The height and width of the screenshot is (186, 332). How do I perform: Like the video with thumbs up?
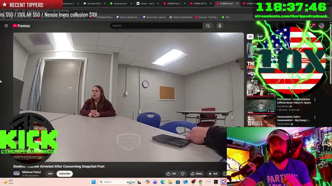coord(171,174)
